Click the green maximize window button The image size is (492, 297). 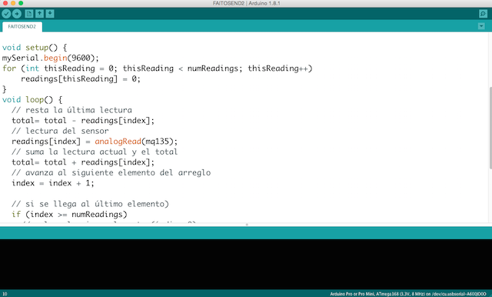(21, 3)
